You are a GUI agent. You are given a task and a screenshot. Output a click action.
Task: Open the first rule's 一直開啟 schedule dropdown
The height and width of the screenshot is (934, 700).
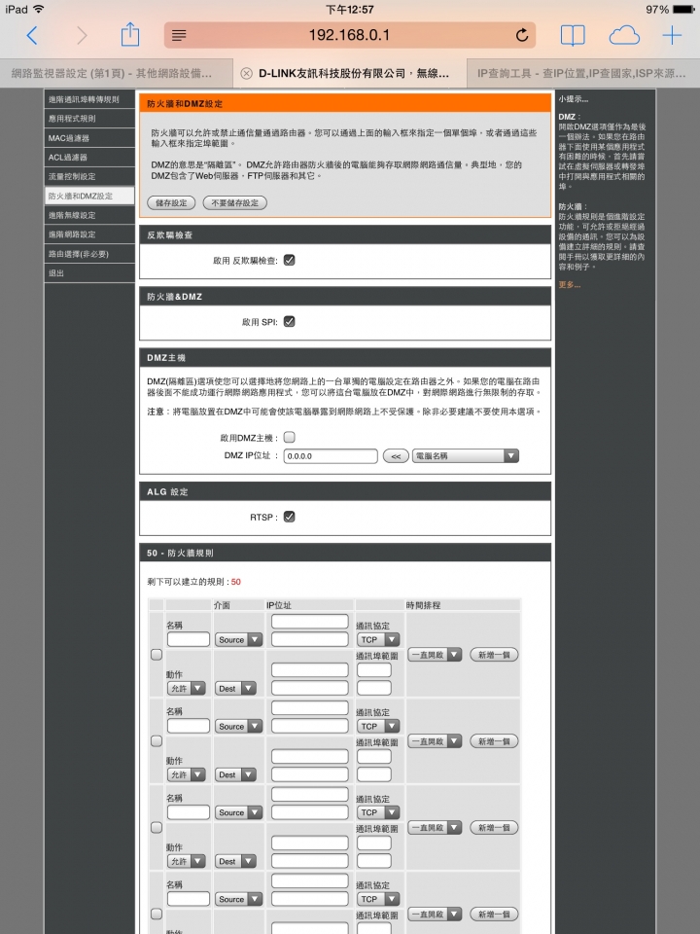click(435, 655)
